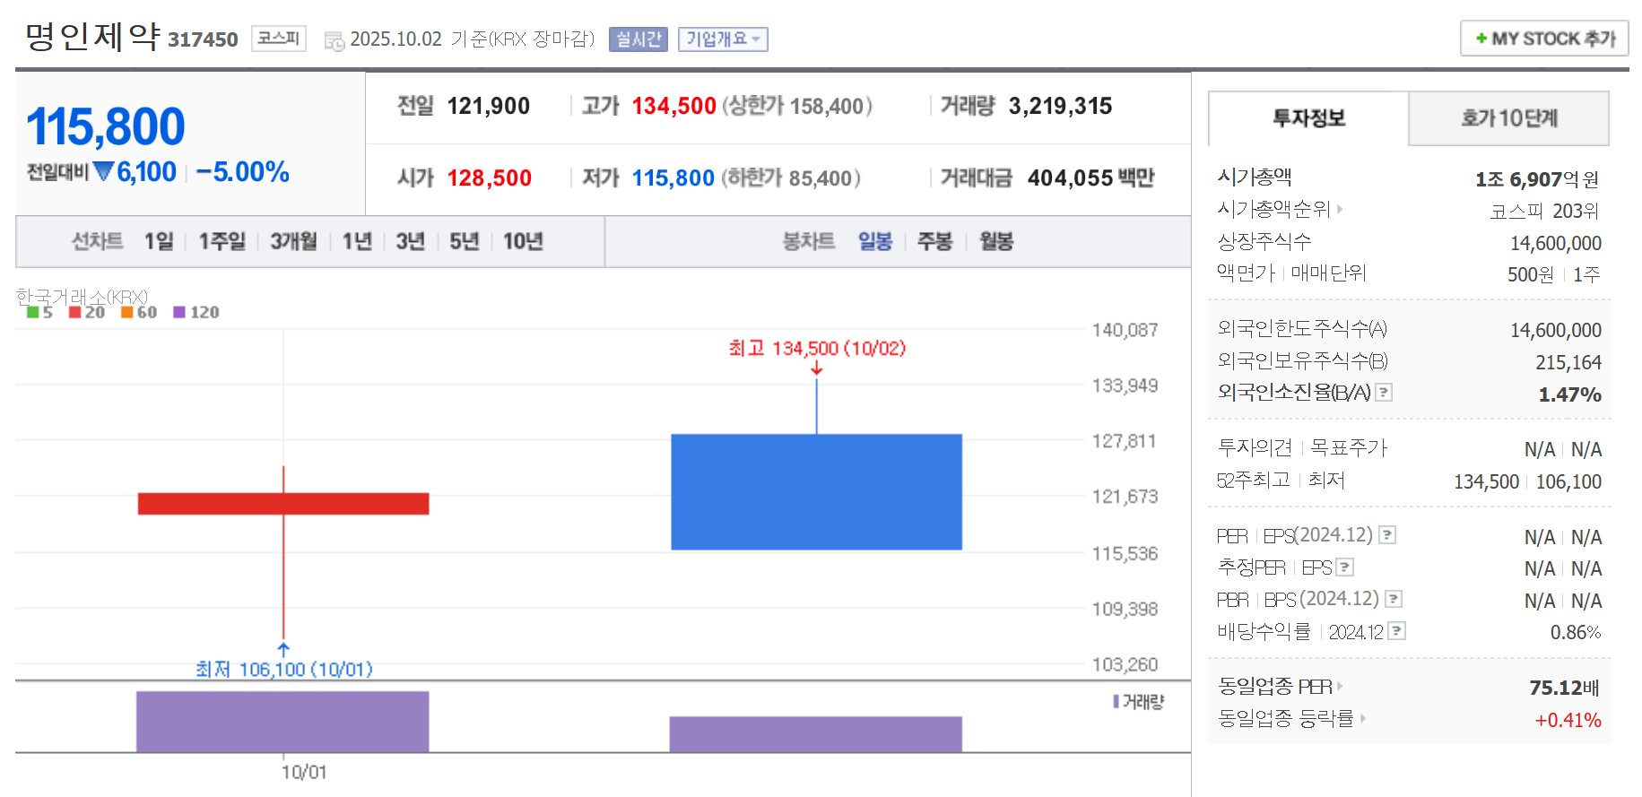The height and width of the screenshot is (797, 1642).
Task: Click the 시가총액순위 link
Action: (1273, 209)
